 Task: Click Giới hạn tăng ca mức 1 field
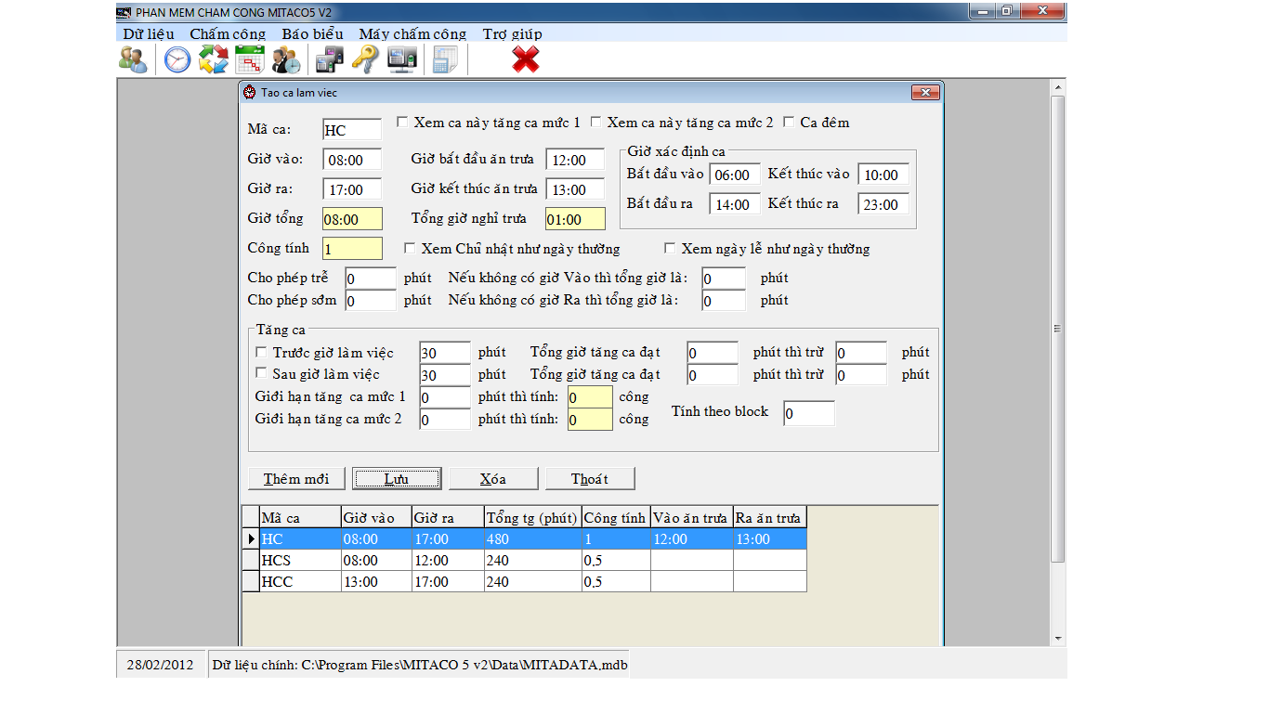pos(444,397)
